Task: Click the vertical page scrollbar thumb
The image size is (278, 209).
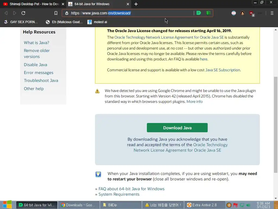Action: click(276, 124)
